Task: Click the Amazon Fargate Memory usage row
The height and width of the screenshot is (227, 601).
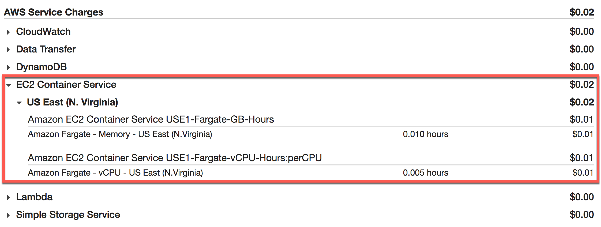Action: click(x=120, y=134)
